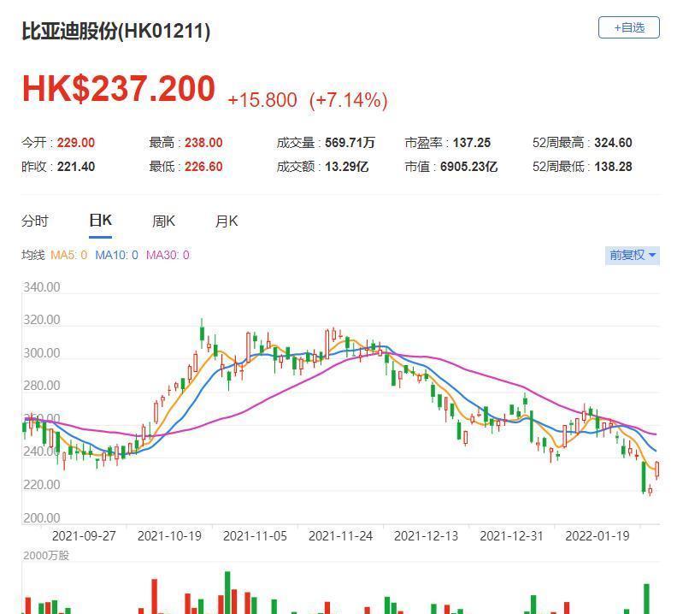Click the 成交量 value 569.71万
The height and width of the screenshot is (614, 677).
click(350, 143)
